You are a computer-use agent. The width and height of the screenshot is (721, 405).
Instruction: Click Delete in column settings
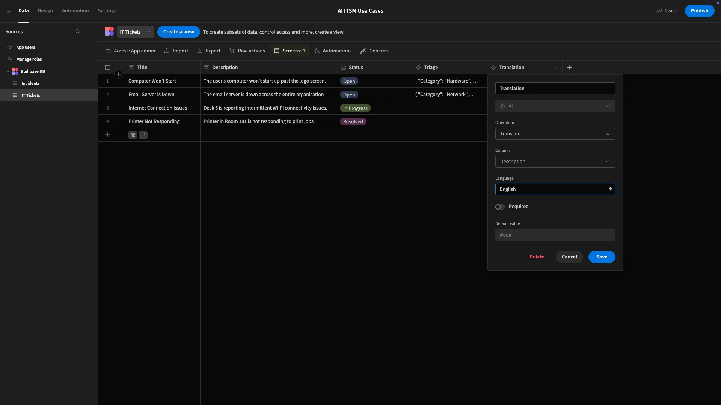pos(537,257)
